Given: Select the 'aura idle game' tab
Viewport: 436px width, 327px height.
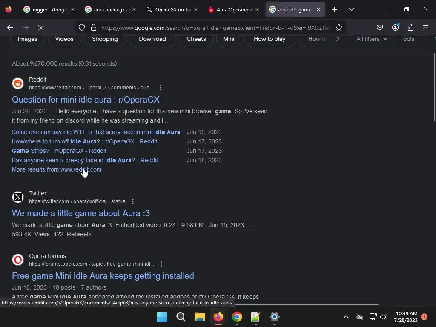Looking at the screenshot, I should pos(295,10).
